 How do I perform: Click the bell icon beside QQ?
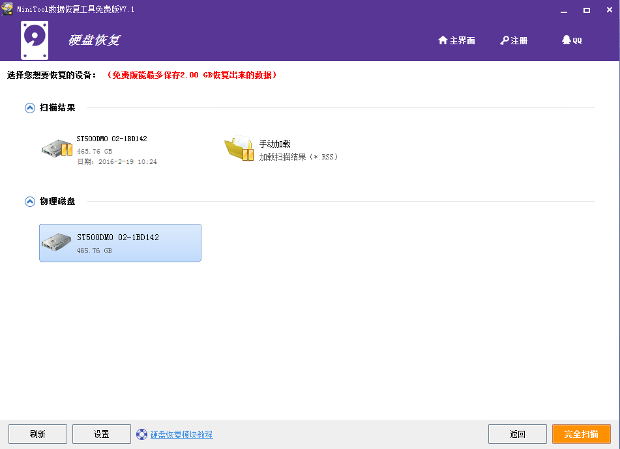click(x=567, y=40)
